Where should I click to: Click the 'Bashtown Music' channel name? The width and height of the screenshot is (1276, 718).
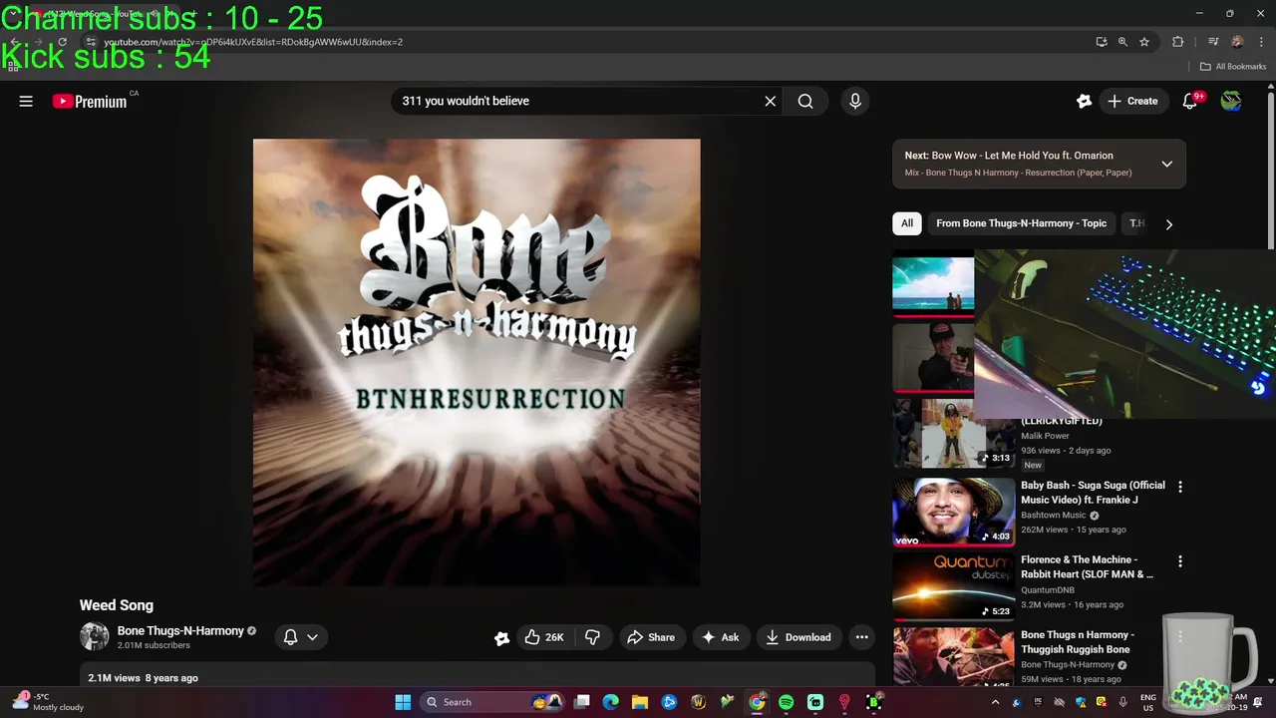click(1053, 516)
